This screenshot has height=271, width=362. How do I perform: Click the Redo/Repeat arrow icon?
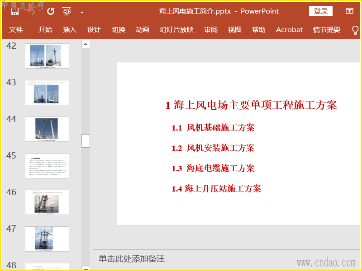pyautogui.click(x=51, y=11)
